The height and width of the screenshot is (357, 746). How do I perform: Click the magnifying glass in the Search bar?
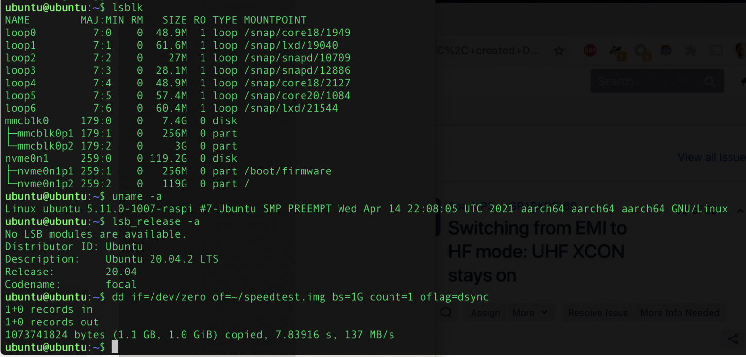pyautogui.click(x=709, y=81)
